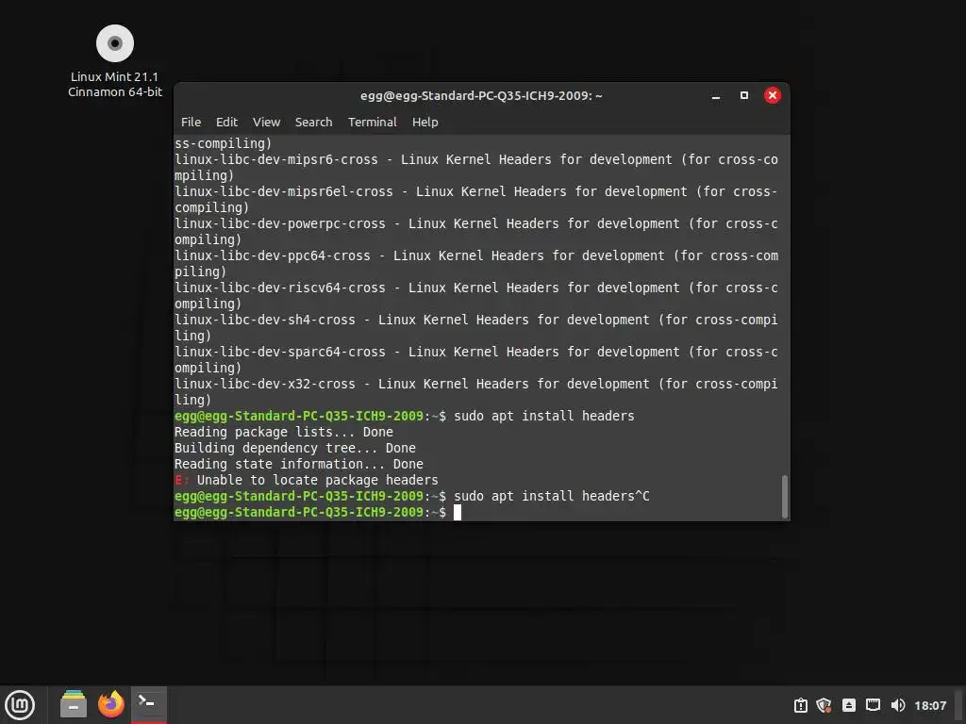Close the terminal window
This screenshot has height=724, width=966.
click(773, 95)
